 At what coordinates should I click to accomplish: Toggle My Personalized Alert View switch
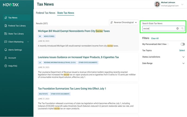(x=183, y=44)
